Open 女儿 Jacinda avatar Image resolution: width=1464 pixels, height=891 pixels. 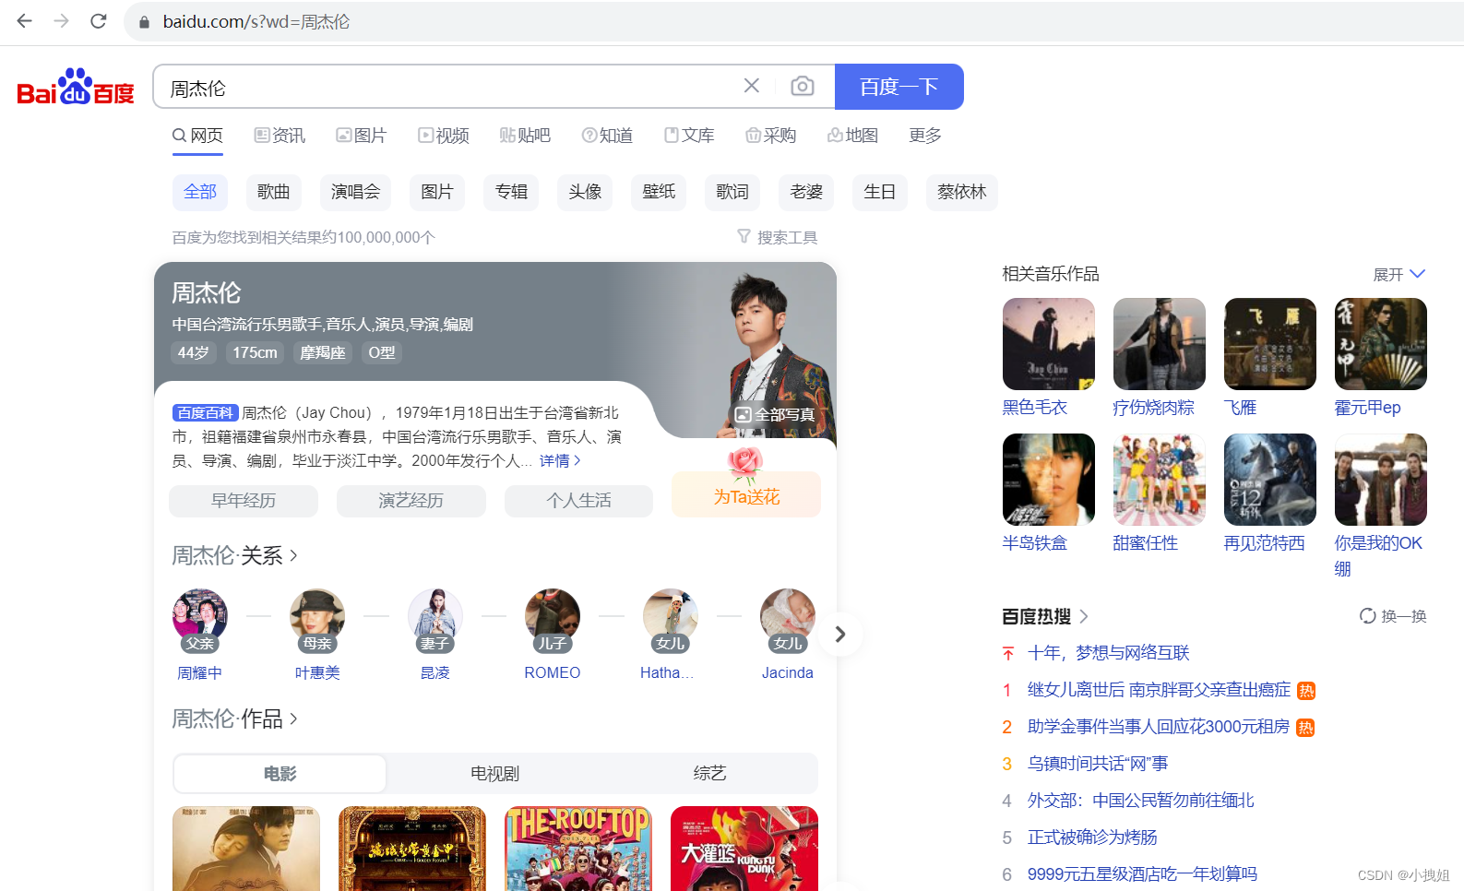(x=788, y=616)
